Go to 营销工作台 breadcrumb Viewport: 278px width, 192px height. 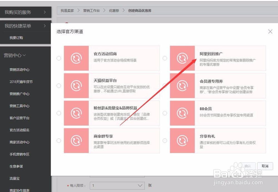pos(91,11)
